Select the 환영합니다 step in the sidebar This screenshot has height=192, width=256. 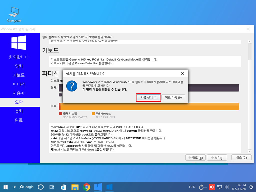[19, 57]
